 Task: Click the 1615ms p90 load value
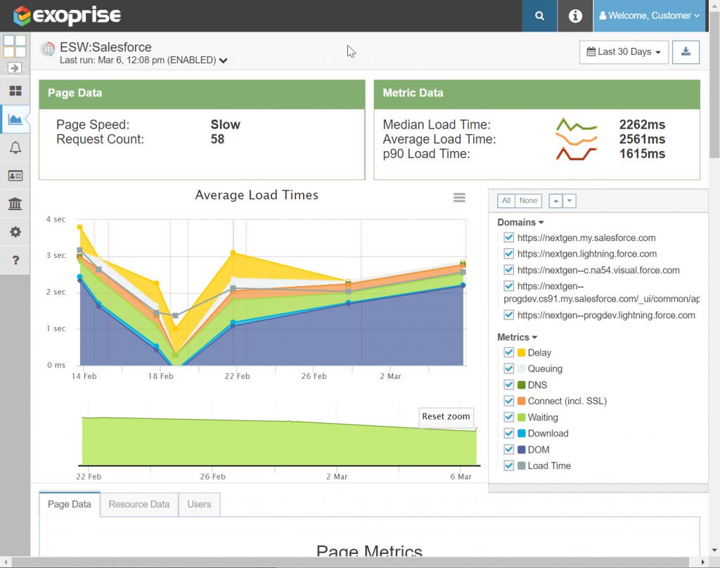[642, 154]
